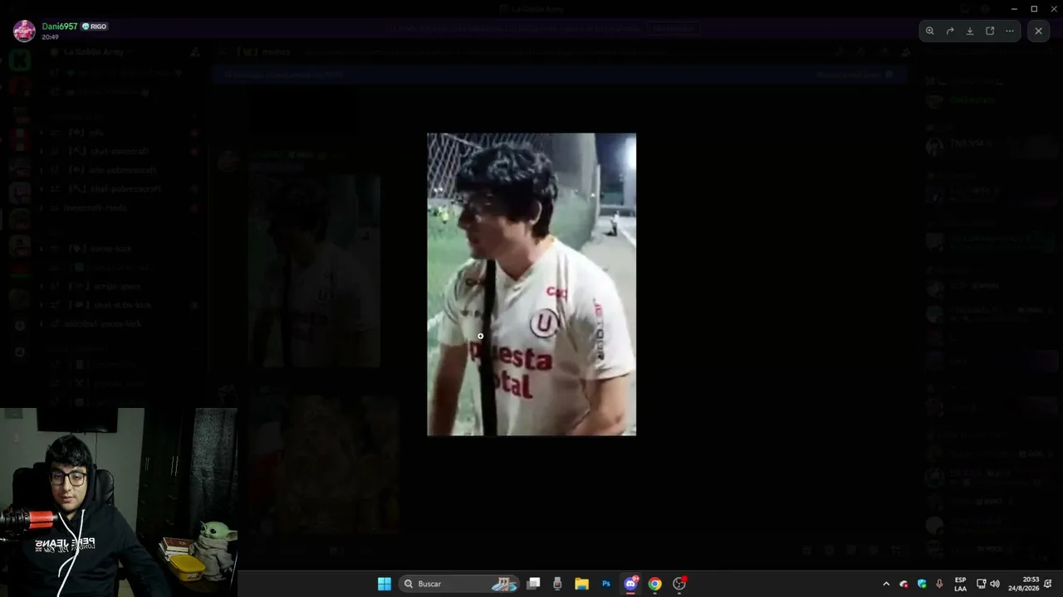Image resolution: width=1063 pixels, height=597 pixels.
Task: Click the RIGO server tag badge
Action: coord(95,27)
